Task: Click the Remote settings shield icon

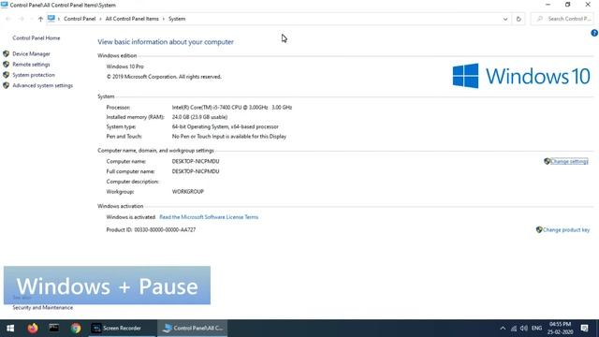Action: pos(7,65)
